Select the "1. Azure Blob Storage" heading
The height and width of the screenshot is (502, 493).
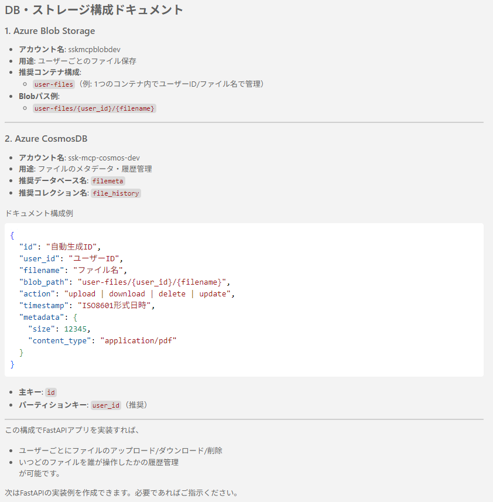(x=50, y=31)
